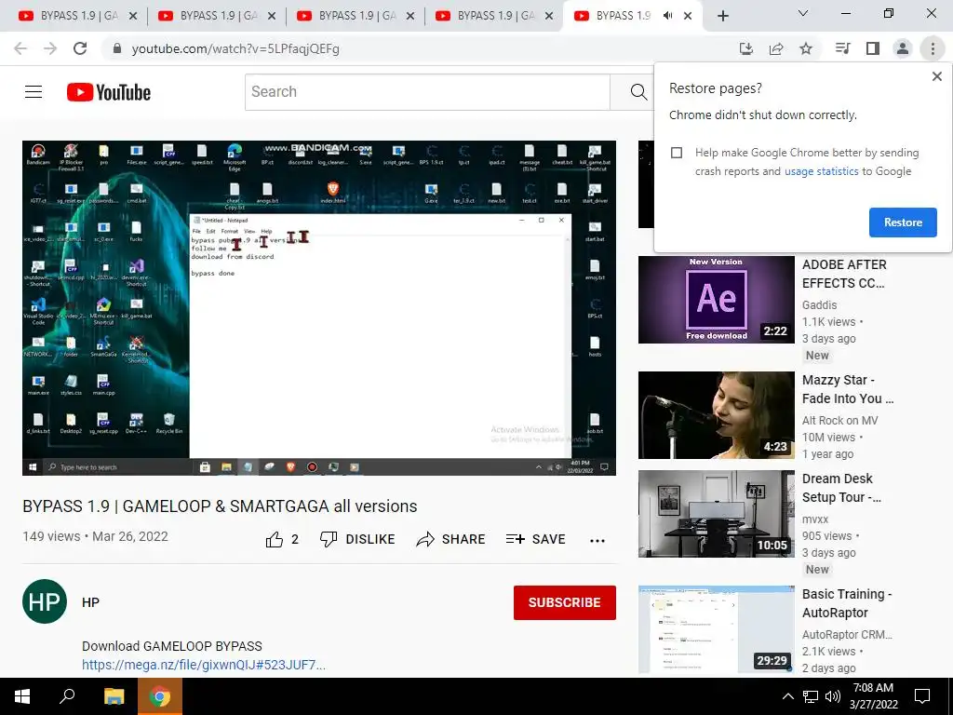The width and height of the screenshot is (953, 715).
Task: Close the first BYPASS 1.9 tab
Action: click(133, 16)
